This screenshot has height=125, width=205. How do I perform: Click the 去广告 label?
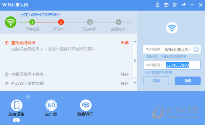51,114
